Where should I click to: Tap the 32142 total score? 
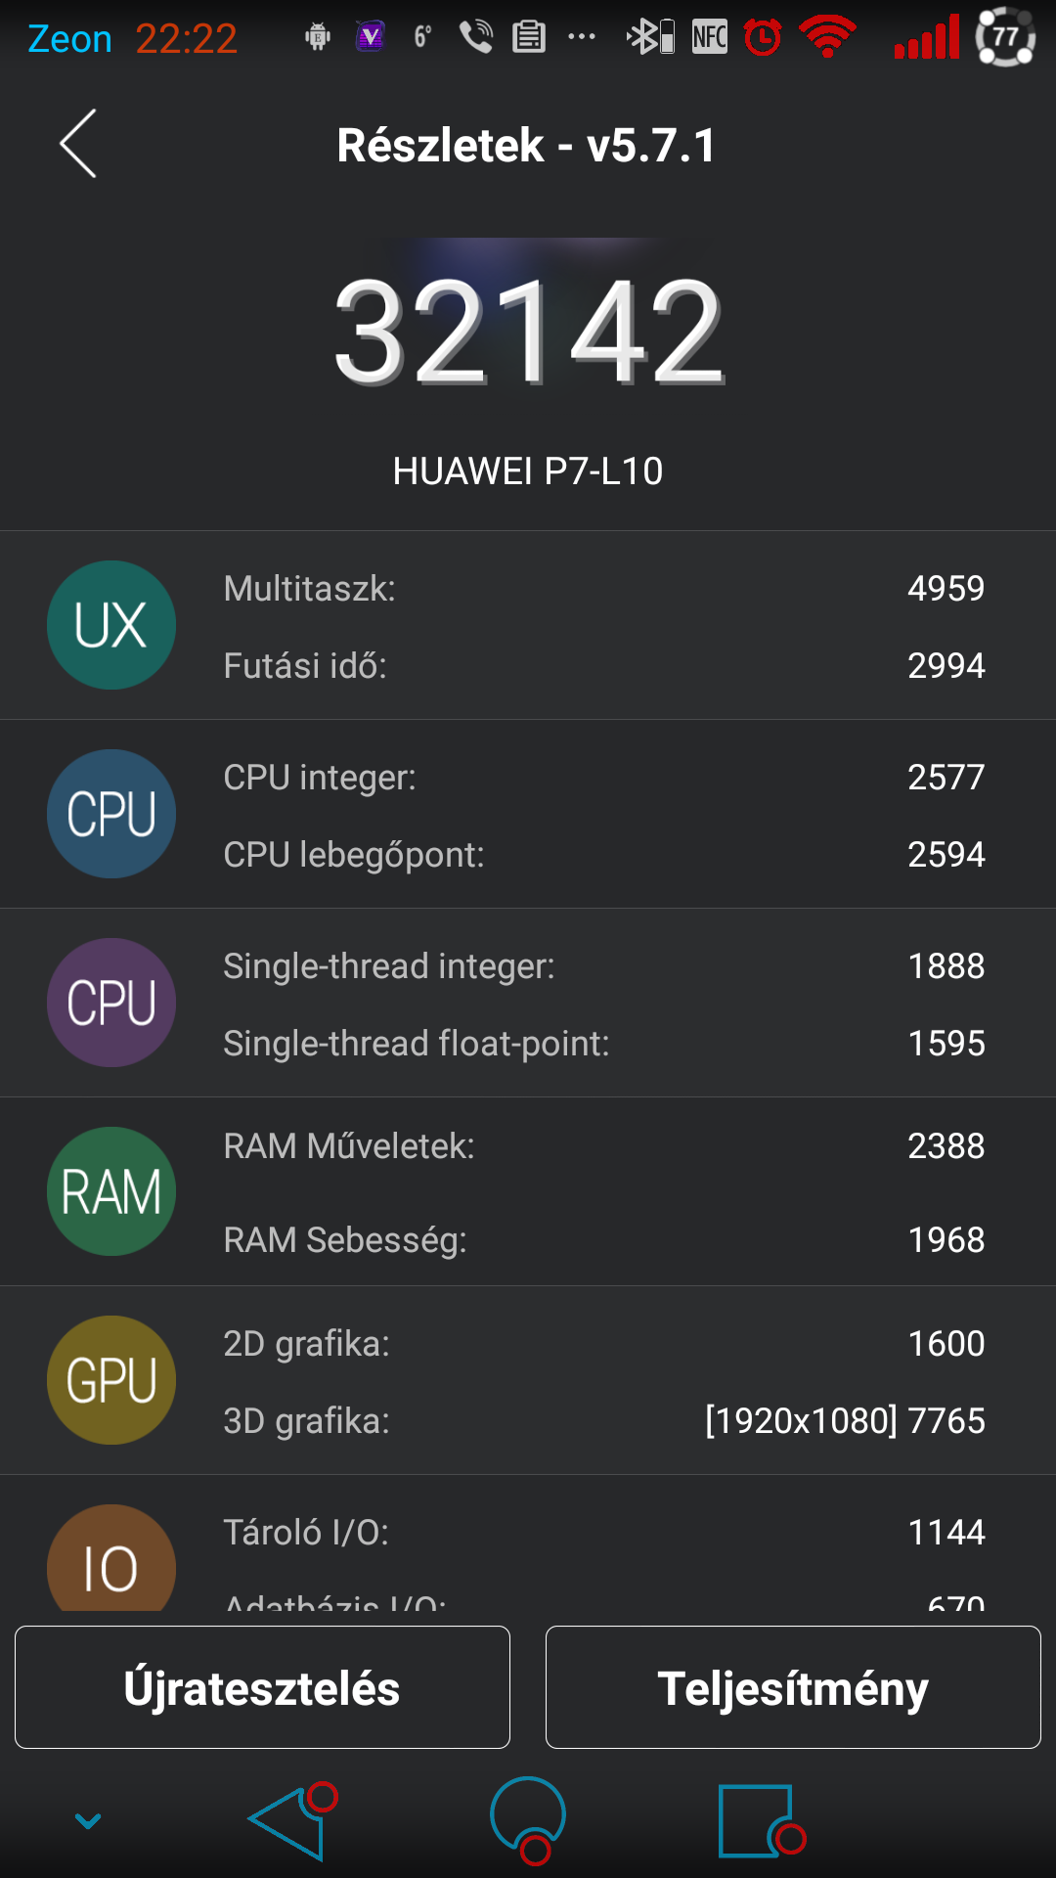tap(528, 331)
